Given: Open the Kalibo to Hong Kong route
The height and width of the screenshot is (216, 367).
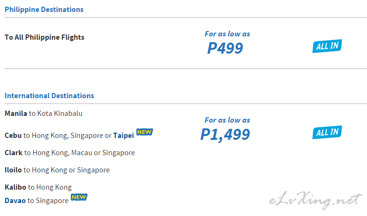Looking at the screenshot, I should click(x=38, y=187).
